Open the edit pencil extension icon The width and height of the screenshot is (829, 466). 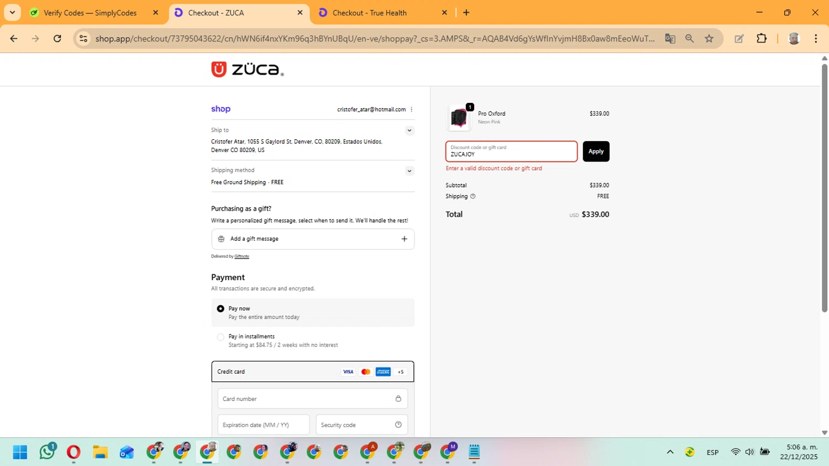pos(739,39)
